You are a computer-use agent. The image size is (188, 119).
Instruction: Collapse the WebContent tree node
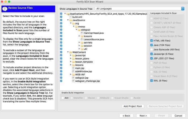tap(68, 52)
